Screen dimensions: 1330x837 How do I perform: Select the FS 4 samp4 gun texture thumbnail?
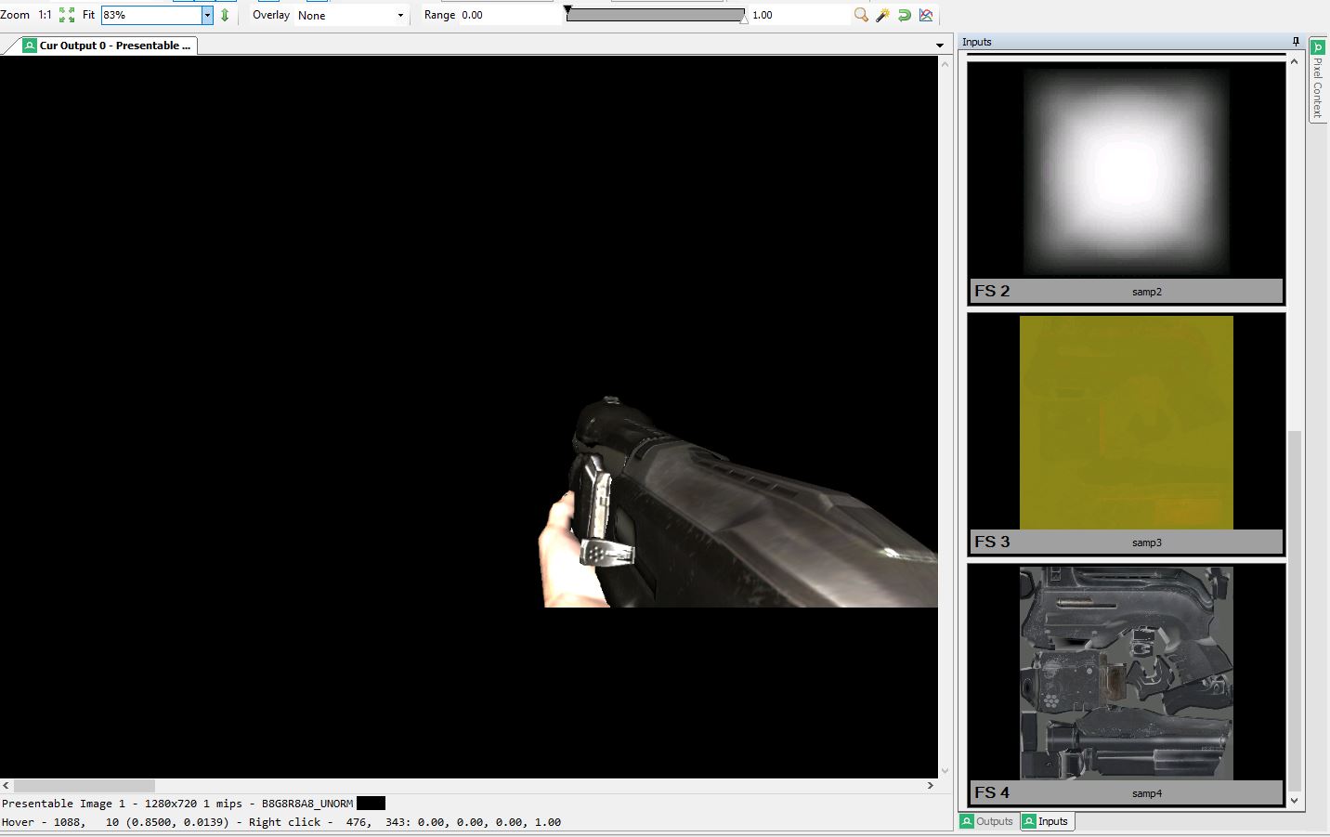click(x=1126, y=674)
